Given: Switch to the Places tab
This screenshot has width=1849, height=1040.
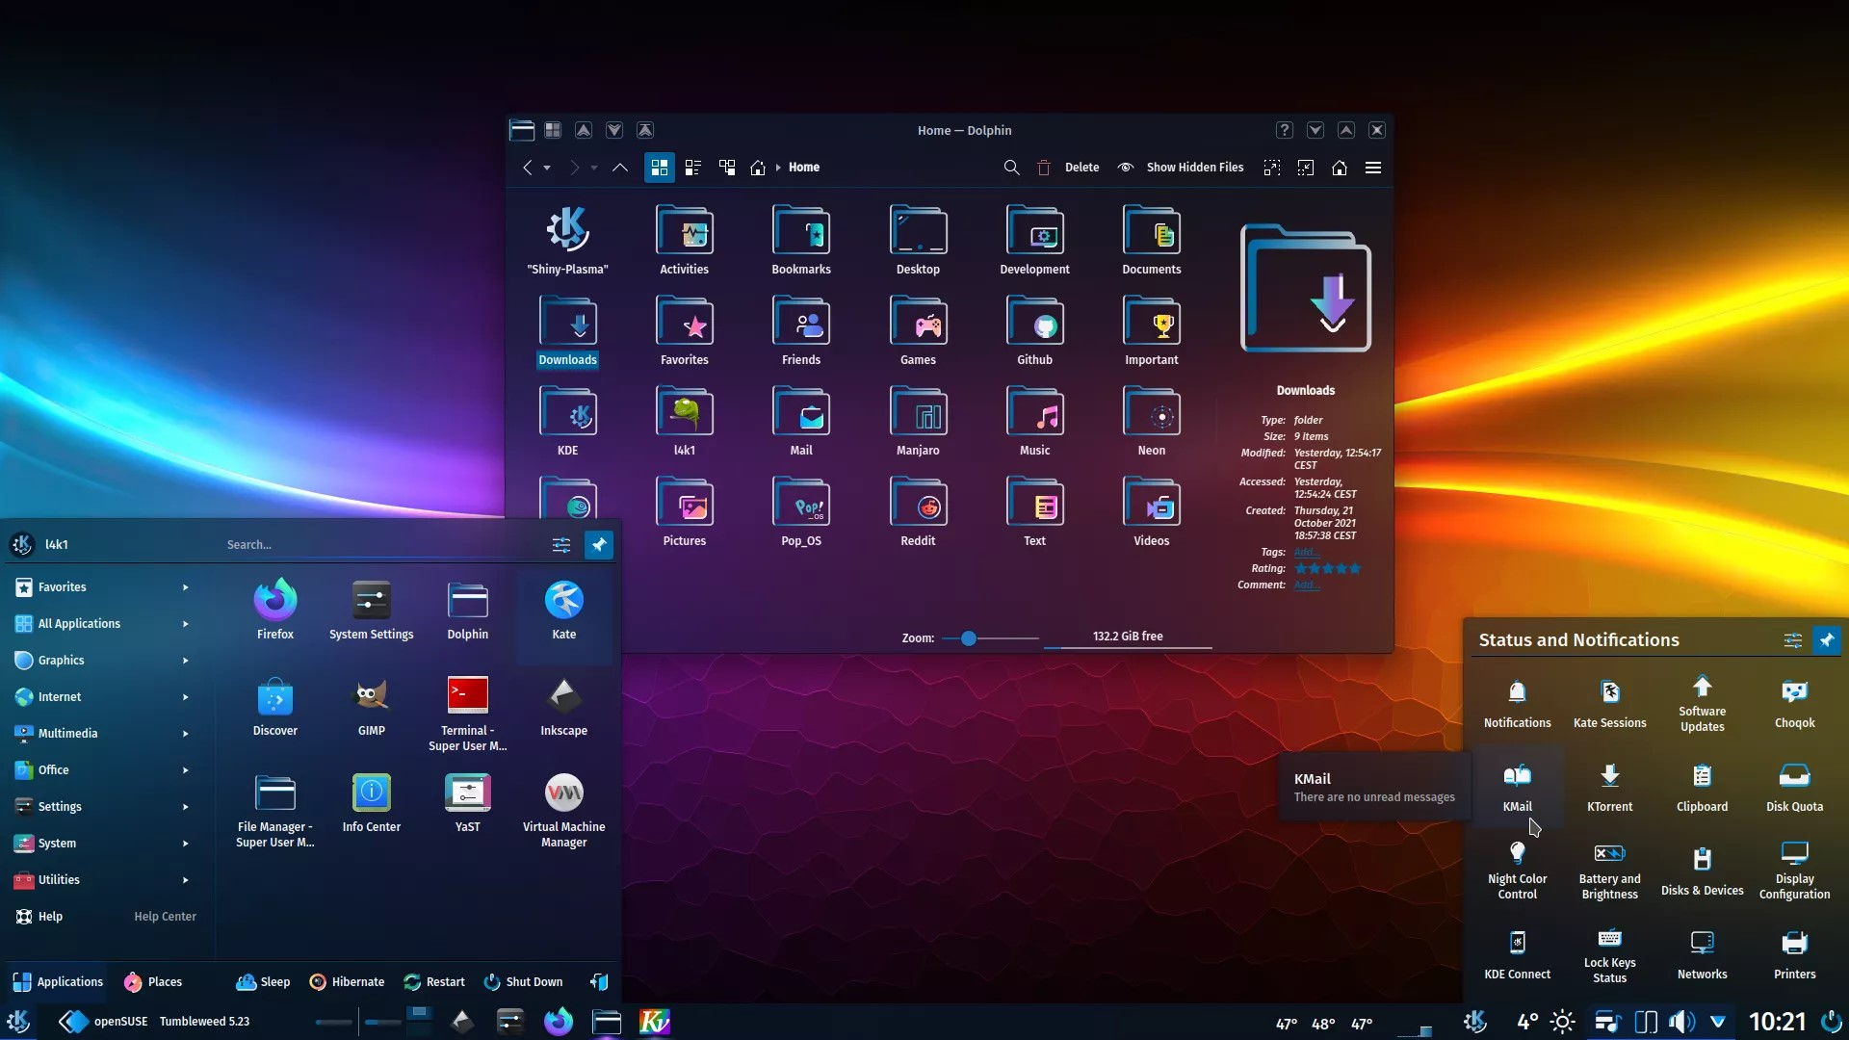Looking at the screenshot, I should (x=153, y=982).
